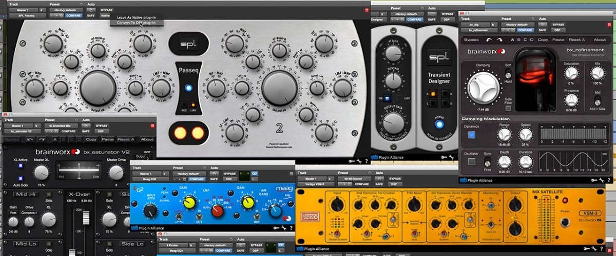The width and height of the screenshot is (616, 256).
Task: Select bank A in bx_refinement
Action: pyautogui.click(x=512, y=40)
